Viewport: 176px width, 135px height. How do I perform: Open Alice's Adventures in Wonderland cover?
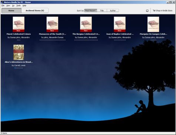pyautogui.click(x=19, y=52)
